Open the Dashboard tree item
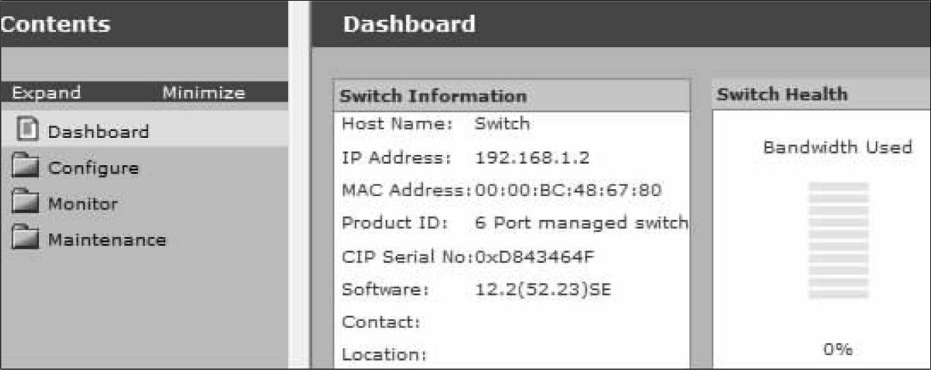The height and width of the screenshot is (370, 931). point(98,131)
